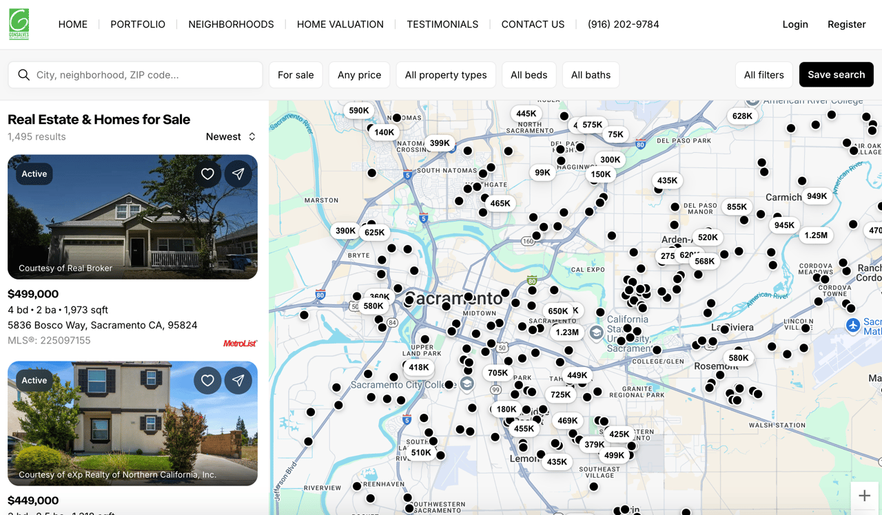
Task: Select the 1.25M map price marker
Action: coord(816,235)
